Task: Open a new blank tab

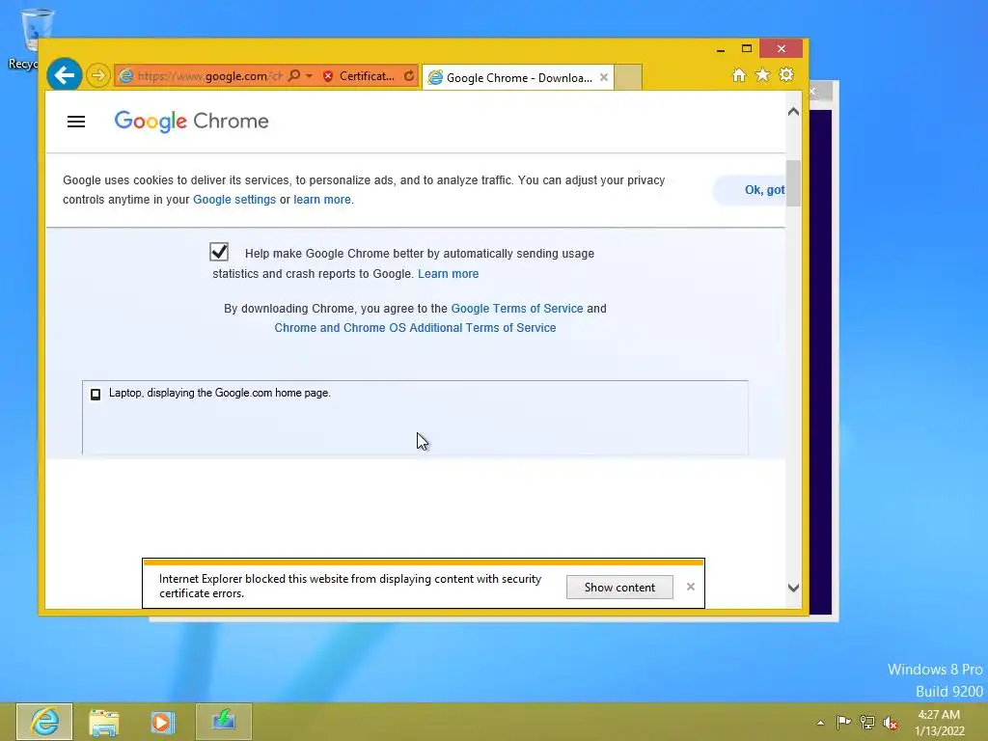Action: click(x=628, y=77)
